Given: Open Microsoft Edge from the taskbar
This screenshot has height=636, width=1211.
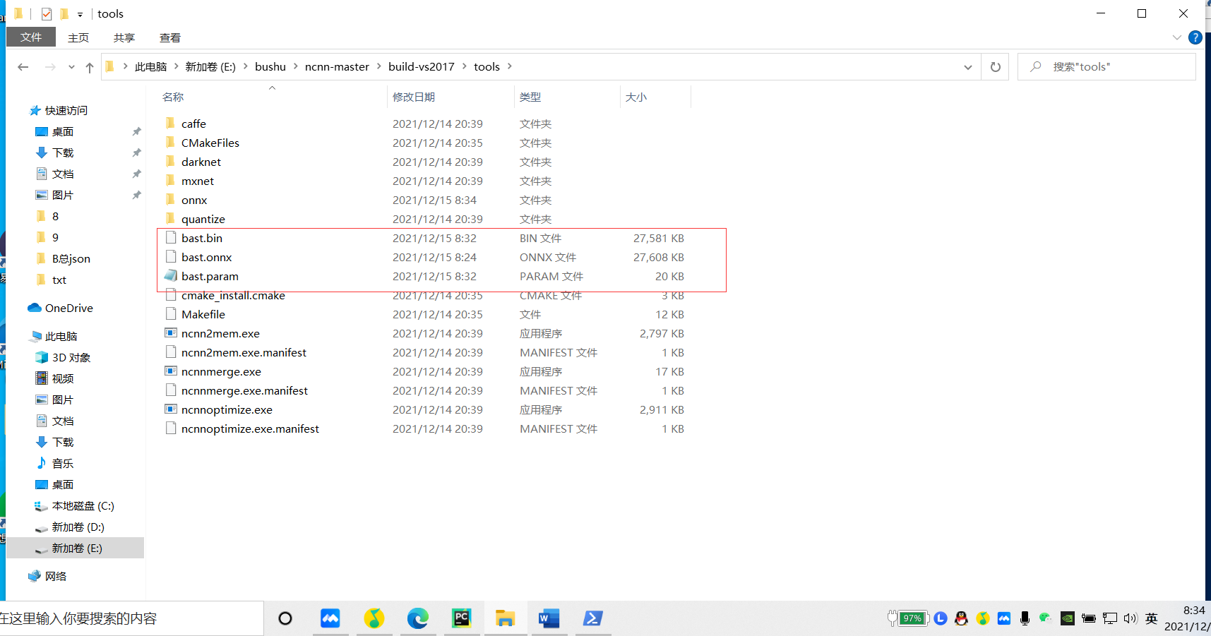Looking at the screenshot, I should [x=418, y=618].
